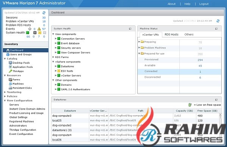227x147 pixels.
Task: Sort by the Free Space (GB) column
Action: 207,111
